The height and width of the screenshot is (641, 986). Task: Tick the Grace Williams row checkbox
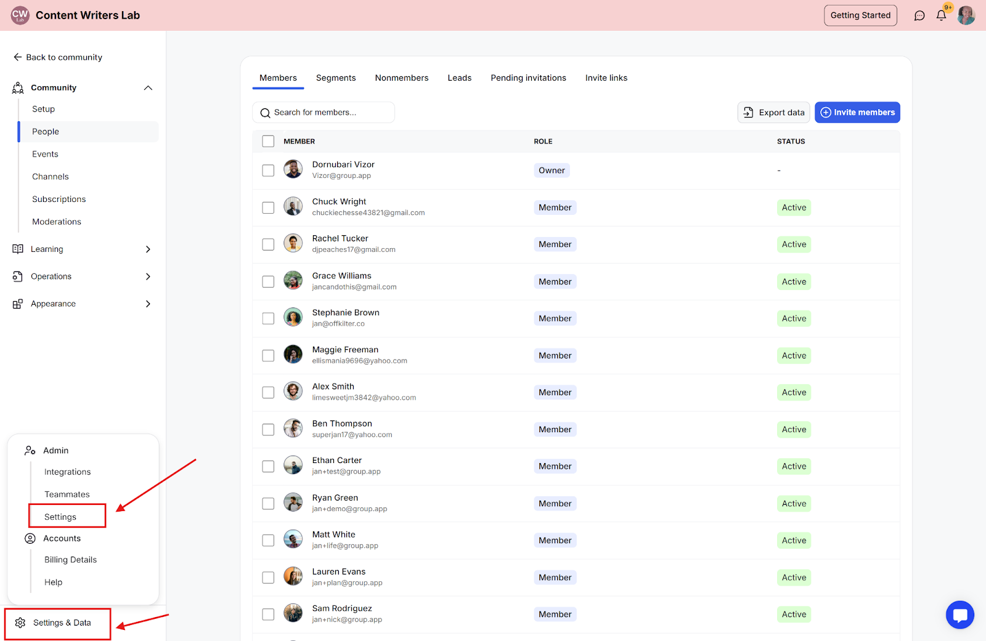point(268,281)
